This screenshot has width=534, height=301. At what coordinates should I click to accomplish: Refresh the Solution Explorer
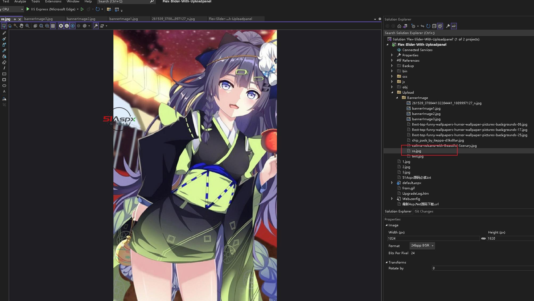pyautogui.click(x=428, y=26)
